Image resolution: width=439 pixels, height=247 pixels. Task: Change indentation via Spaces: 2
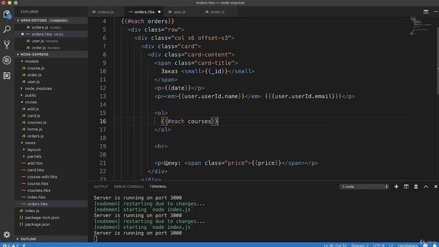click(x=359, y=246)
